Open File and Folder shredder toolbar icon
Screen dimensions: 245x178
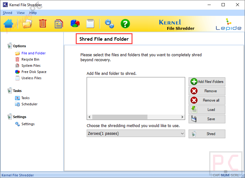click(x=27, y=24)
